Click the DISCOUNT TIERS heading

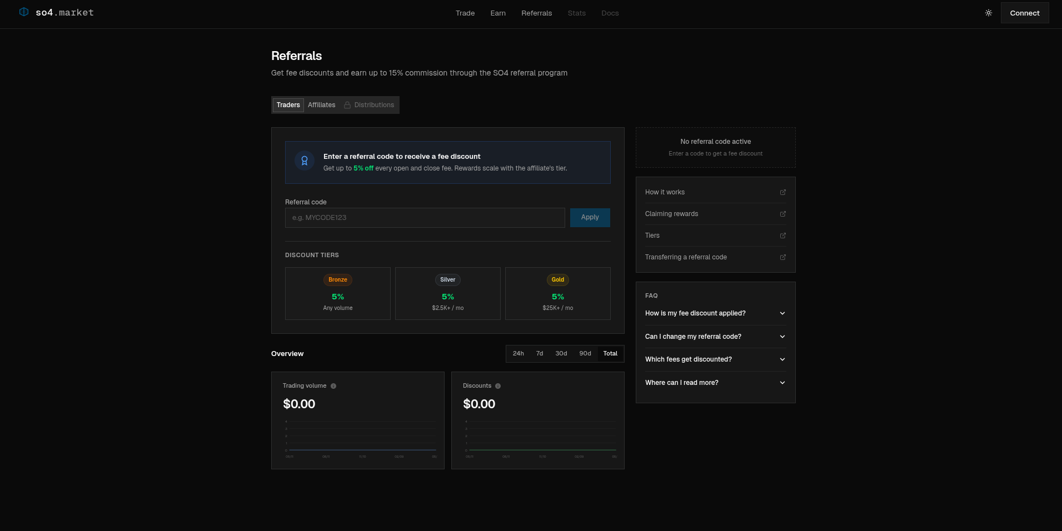coord(312,255)
